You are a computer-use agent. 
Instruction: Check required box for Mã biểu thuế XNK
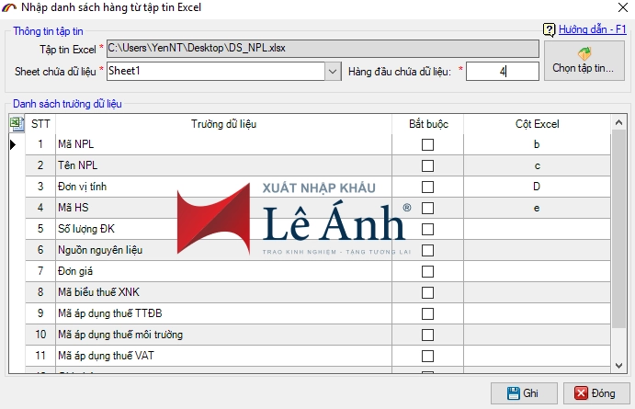[427, 292]
